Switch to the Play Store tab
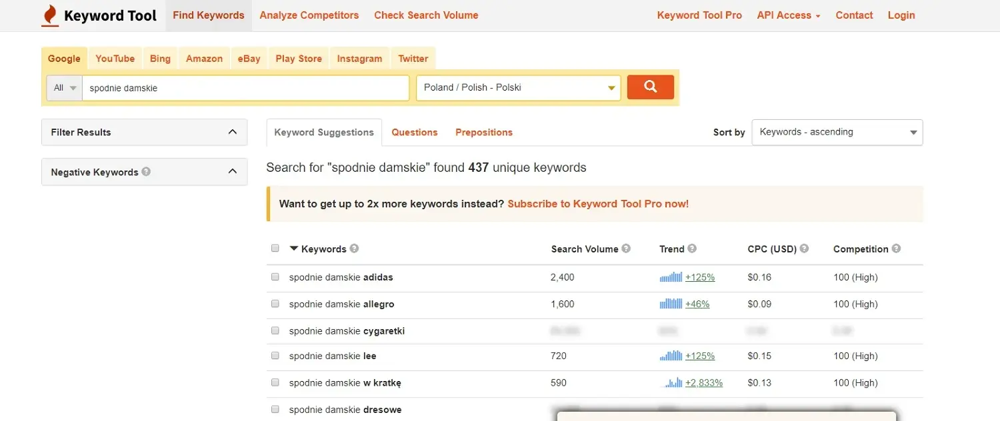Screen dimensions: 1000x421 (x=299, y=58)
